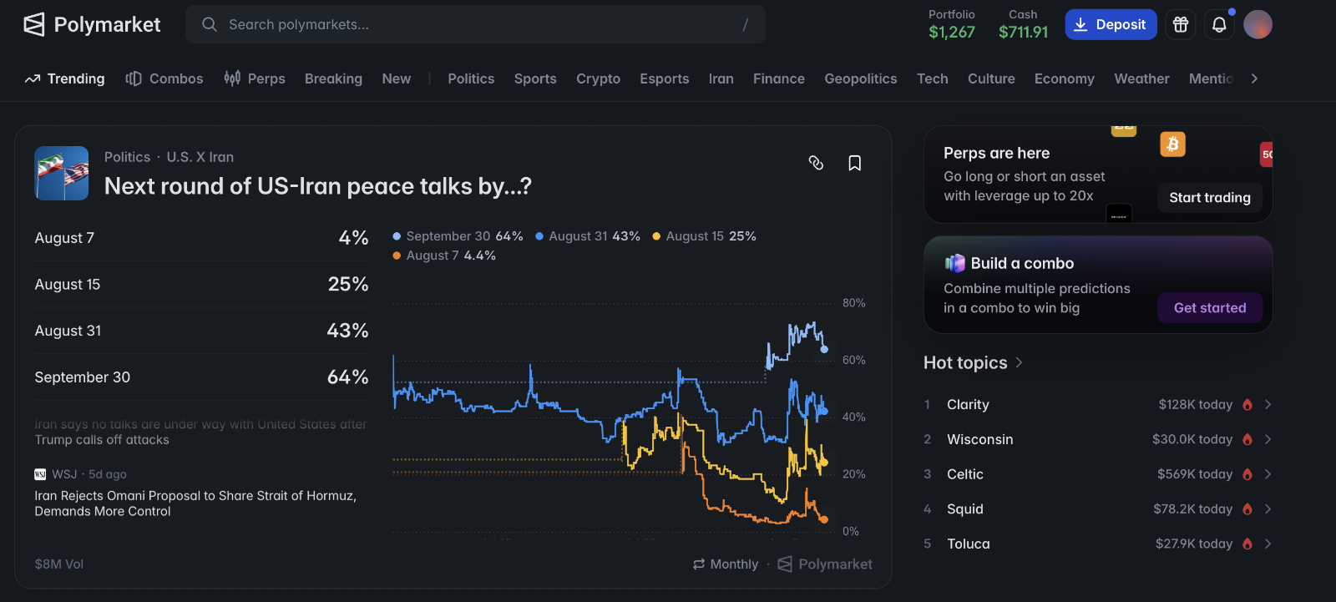
Task: Open the Cash balance $711.91
Action: tap(1024, 24)
